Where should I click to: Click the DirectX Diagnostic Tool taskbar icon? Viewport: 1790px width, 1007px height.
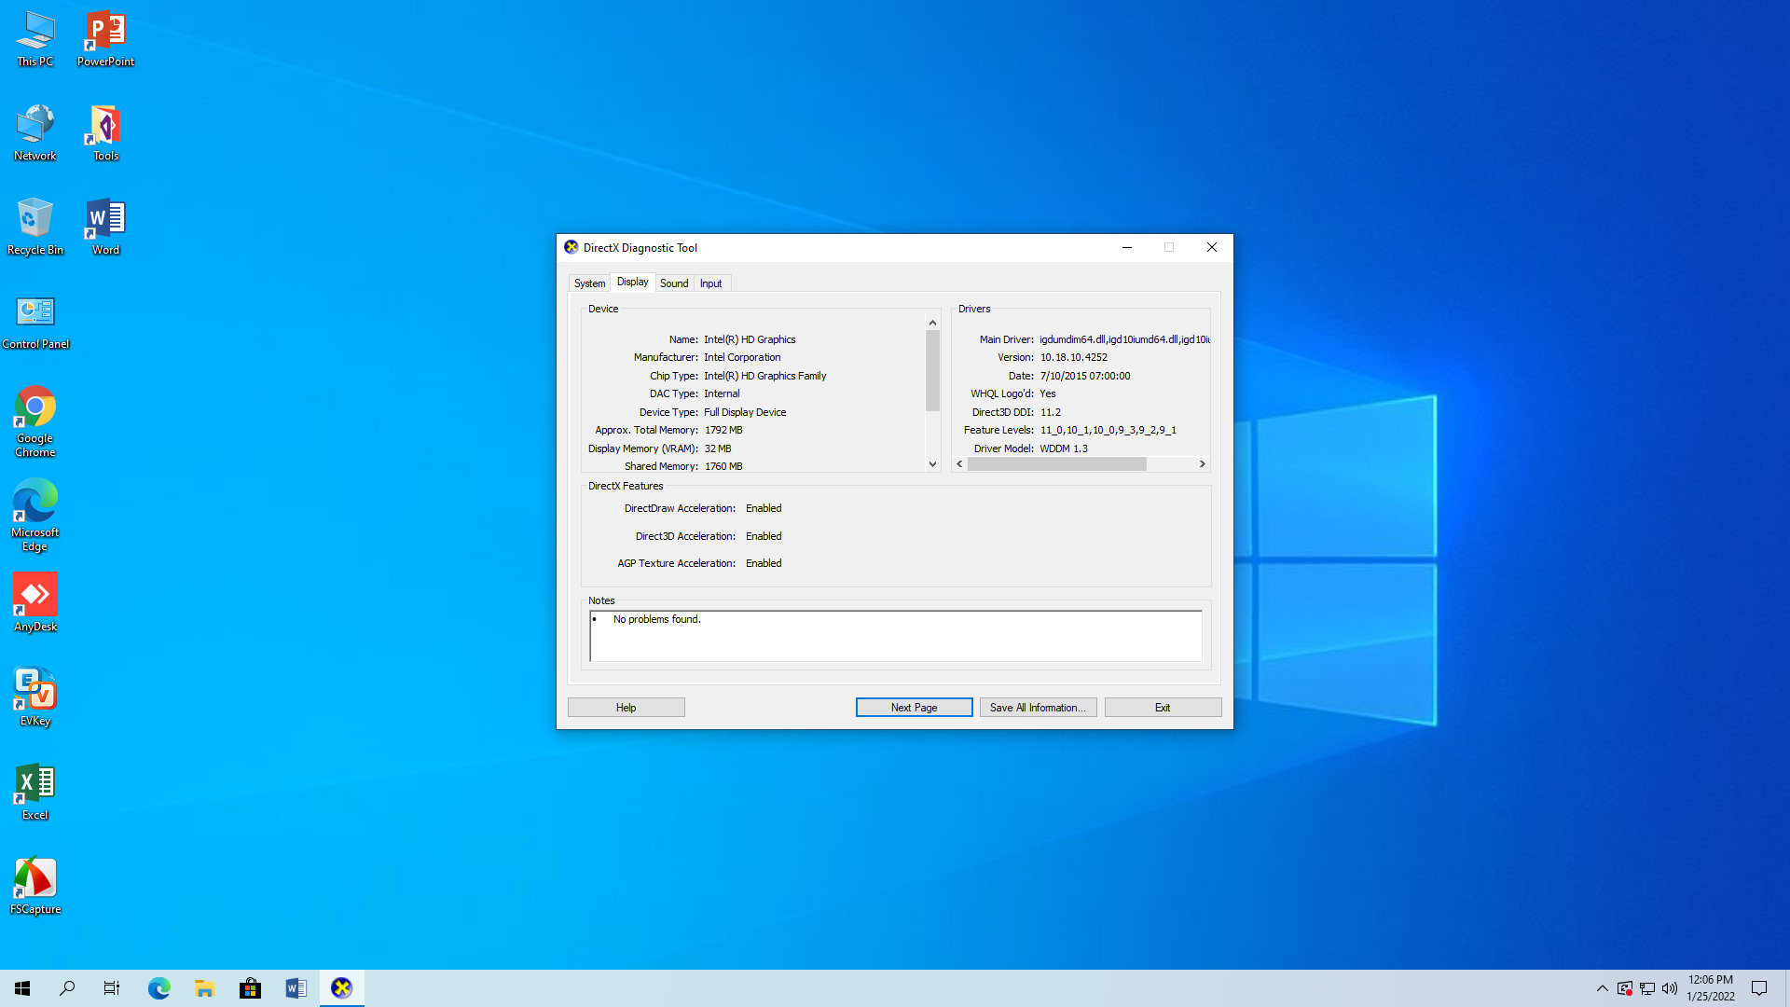[342, 988]
